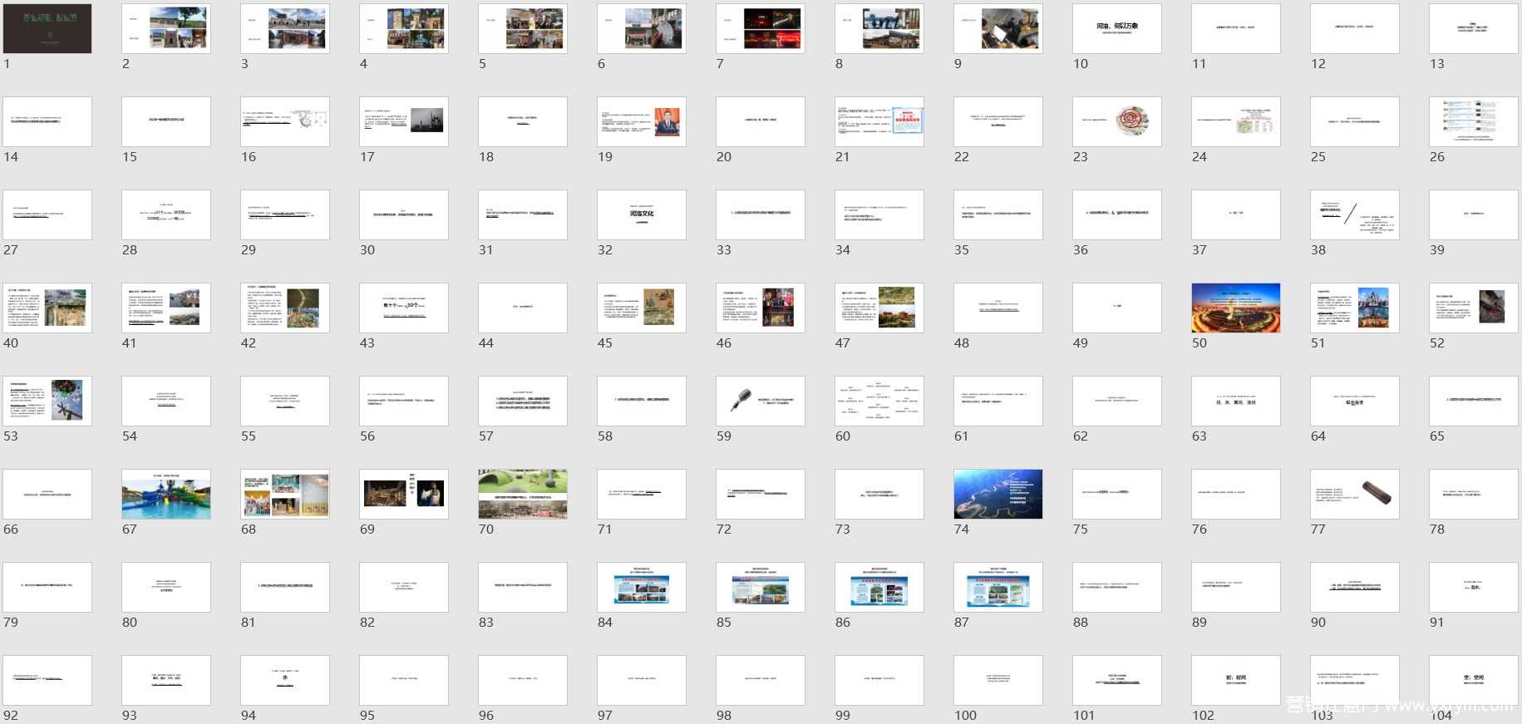Select slide 14 thumbnail

tap(47, 121)
